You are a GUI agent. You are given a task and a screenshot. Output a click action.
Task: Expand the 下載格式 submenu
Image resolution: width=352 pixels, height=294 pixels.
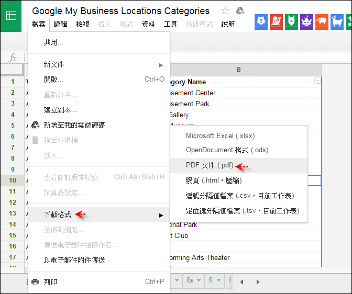click(99, 214)
